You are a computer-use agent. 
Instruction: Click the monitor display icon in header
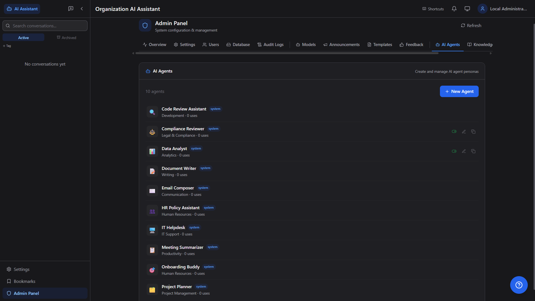467,9
